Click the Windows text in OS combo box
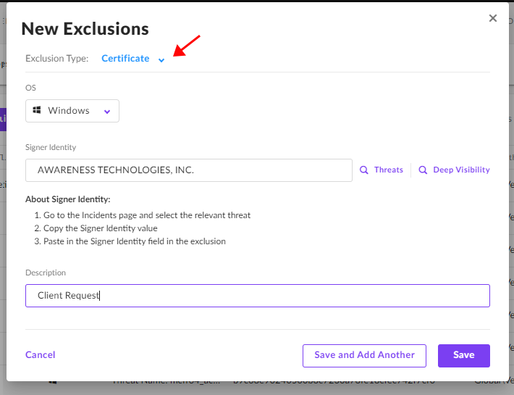514x395 pixels. (69, 111)
